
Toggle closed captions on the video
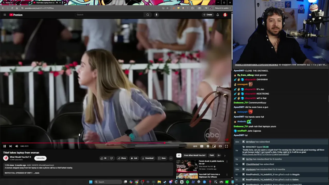coord(202,146)
